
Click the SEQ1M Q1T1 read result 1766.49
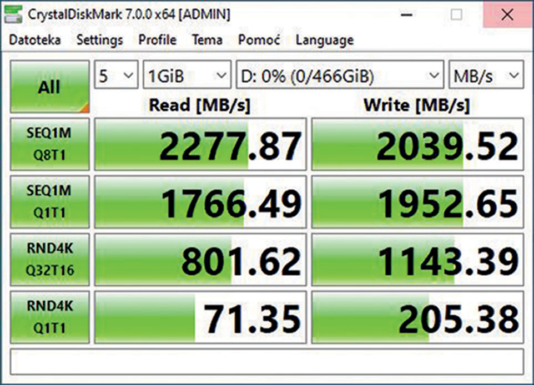point(200,201)
